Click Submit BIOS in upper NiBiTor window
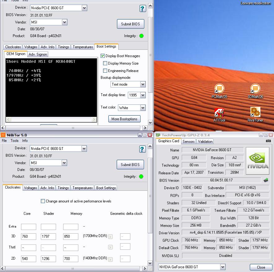This screenshot has width=274, height=272. 131,24
